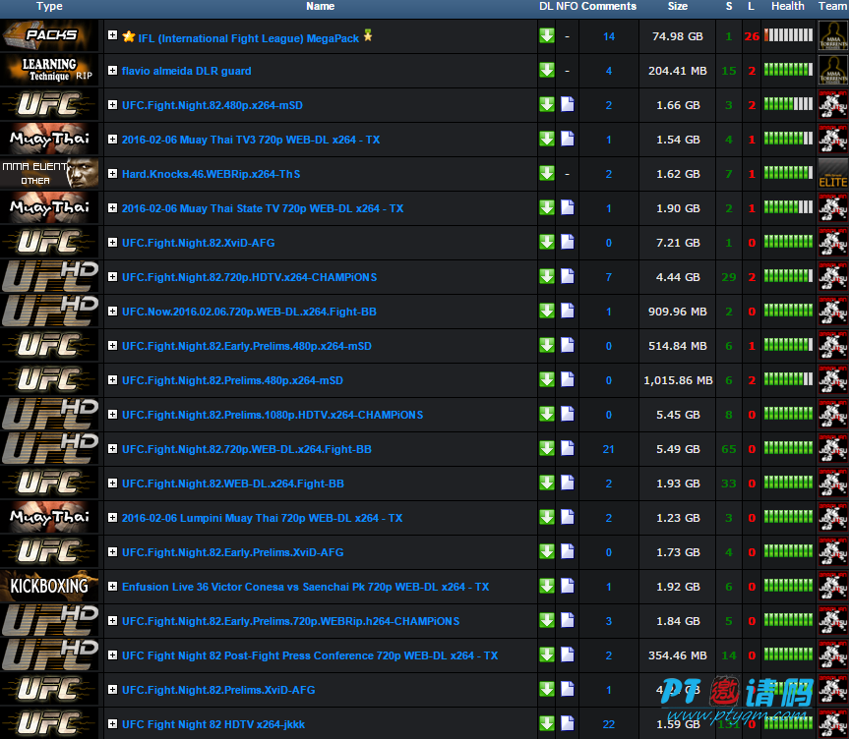
Task: Sort list by Type column header
Action: click(49, 6)
